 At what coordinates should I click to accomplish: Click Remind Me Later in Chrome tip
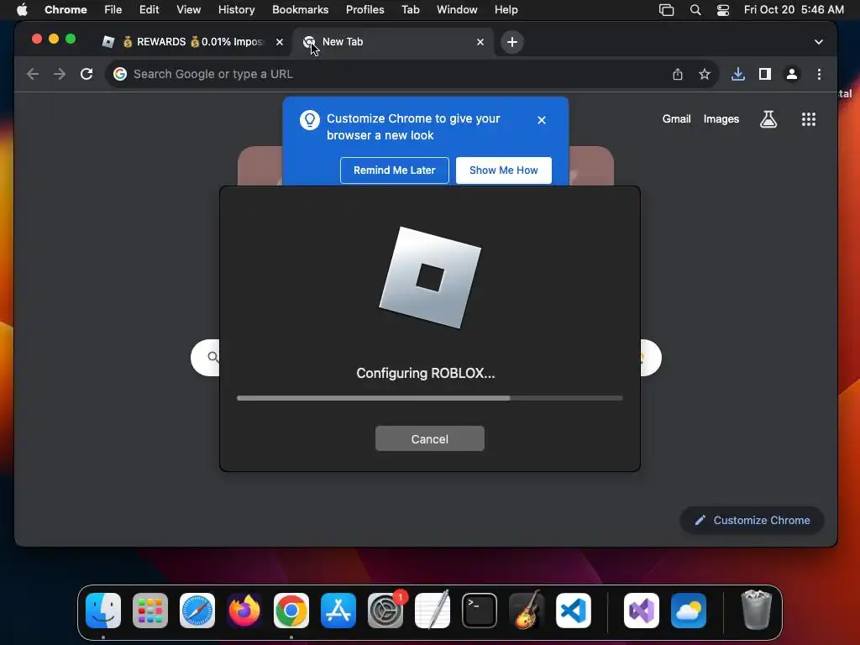(395, 170)
